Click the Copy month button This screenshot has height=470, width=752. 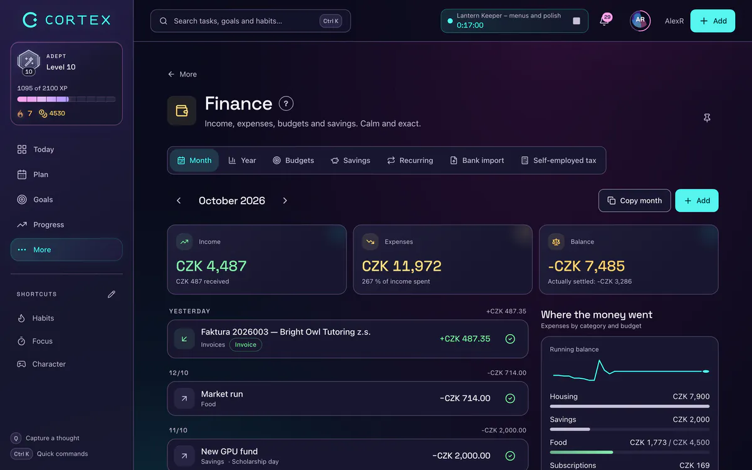(x=635, y=201)
